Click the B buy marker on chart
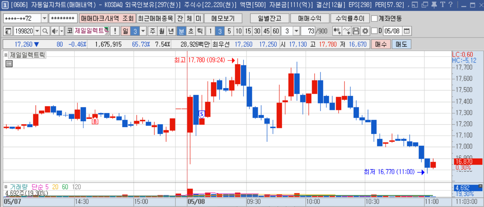 coord(95,121)
